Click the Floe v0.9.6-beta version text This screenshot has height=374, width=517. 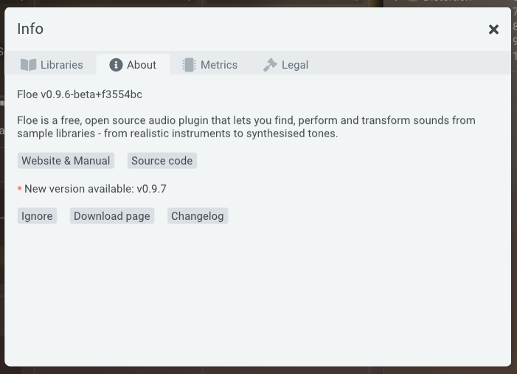click(80, 94)
